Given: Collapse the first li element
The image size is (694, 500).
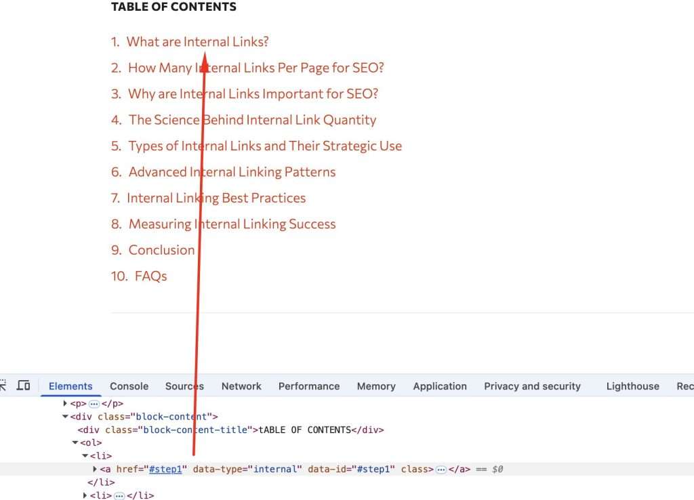Looking at the screenshot, I should (x=85, y=456).
